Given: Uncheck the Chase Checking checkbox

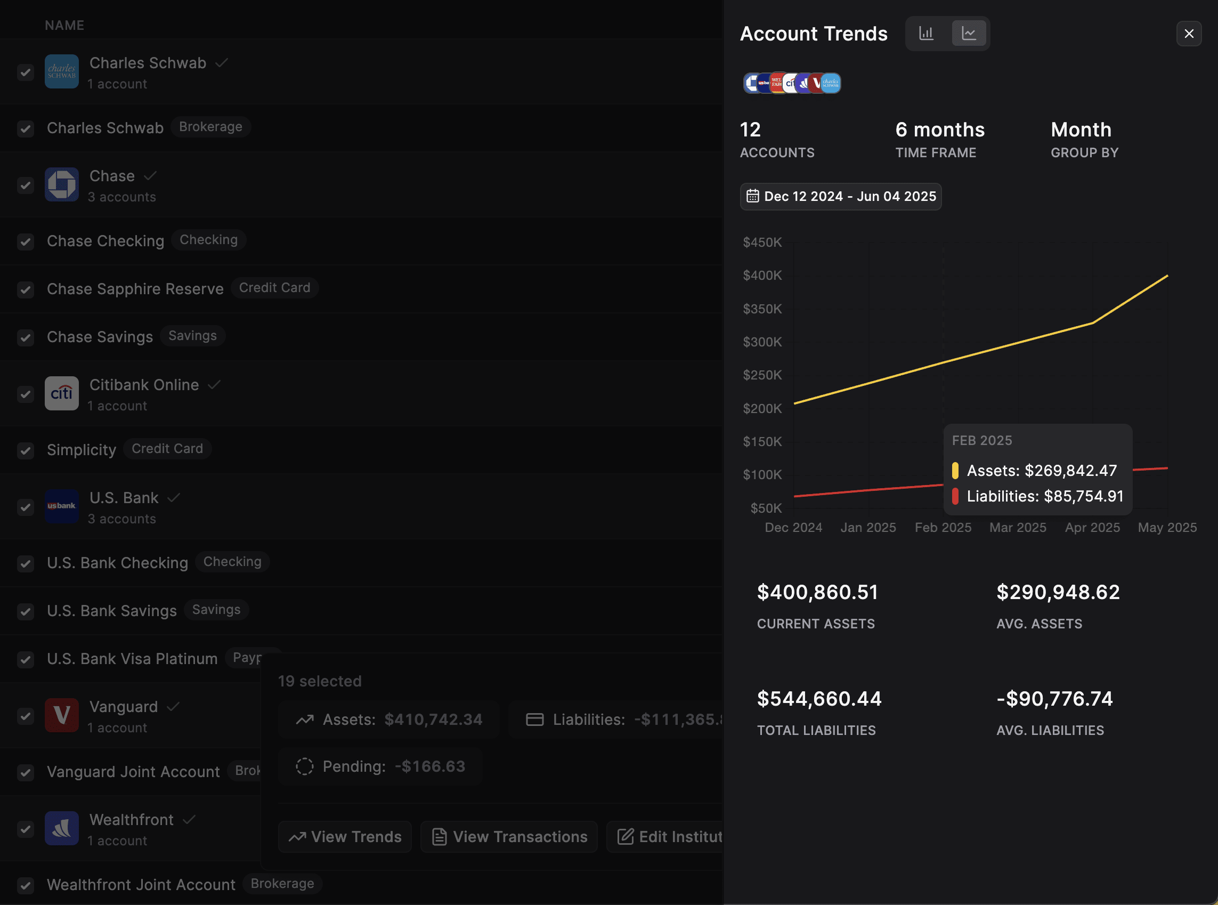Looking at the screenshot, I should pos(25,241).
